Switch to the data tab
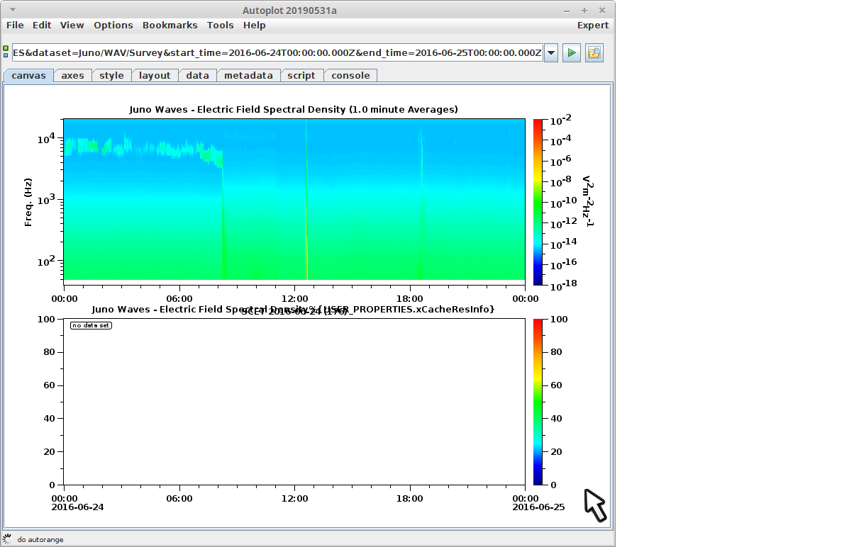Viewport: 849px width, 547px height. 198,76
